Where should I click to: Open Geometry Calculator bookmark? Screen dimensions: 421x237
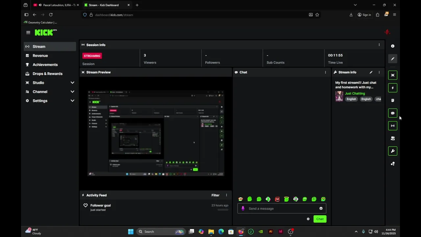(x=40, y=22)
